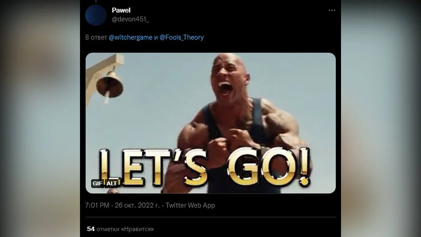This screenshot has width=421, height=237.
Task: Click the 7:01 PM timestamp
Action: 97,205
